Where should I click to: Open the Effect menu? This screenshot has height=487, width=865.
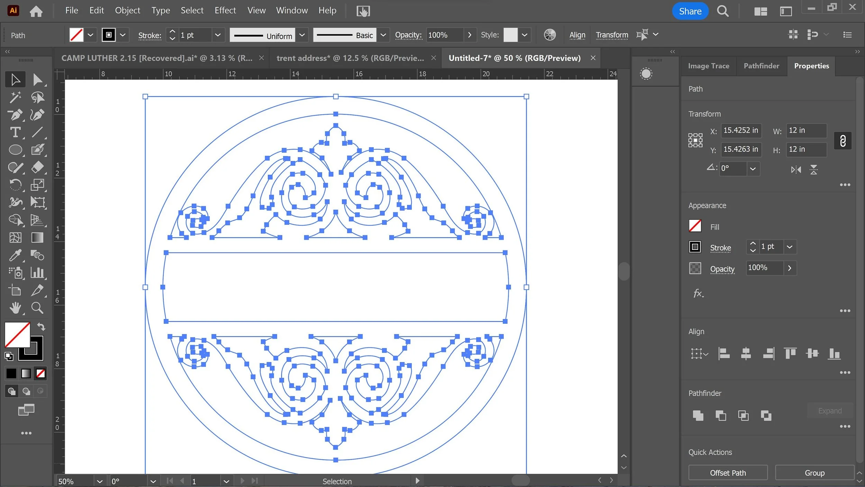(x=225, y=10)
